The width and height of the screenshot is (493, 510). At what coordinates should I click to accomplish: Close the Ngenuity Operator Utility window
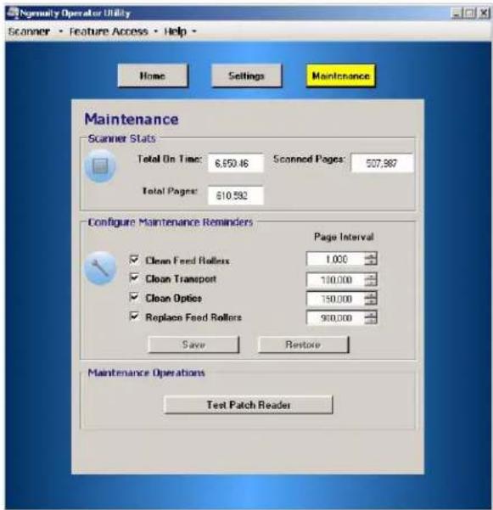[484, 13]
